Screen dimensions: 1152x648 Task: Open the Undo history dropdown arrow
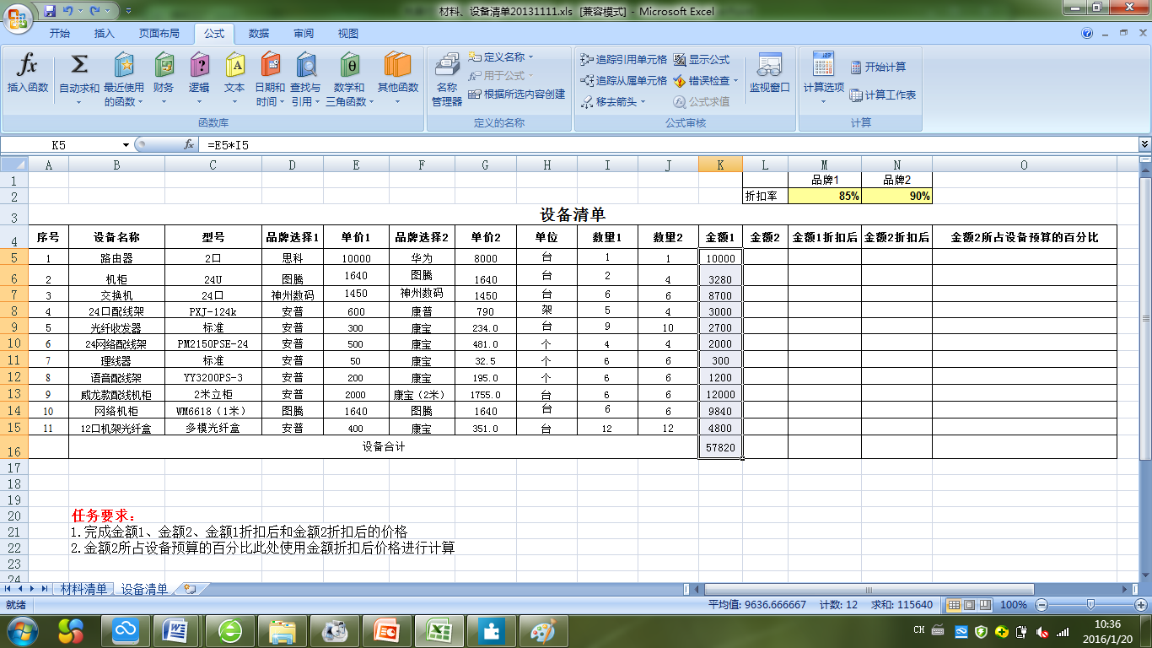coord(80,11)
